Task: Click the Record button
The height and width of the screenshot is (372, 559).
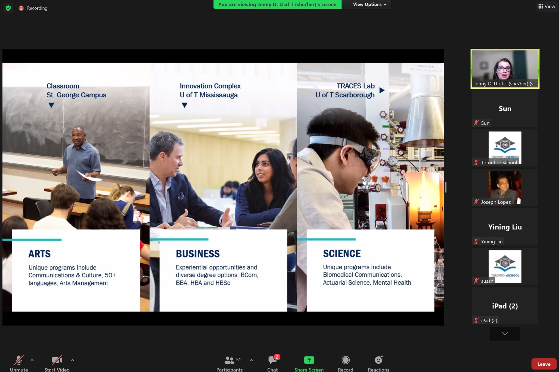Action: click(346, 364)
